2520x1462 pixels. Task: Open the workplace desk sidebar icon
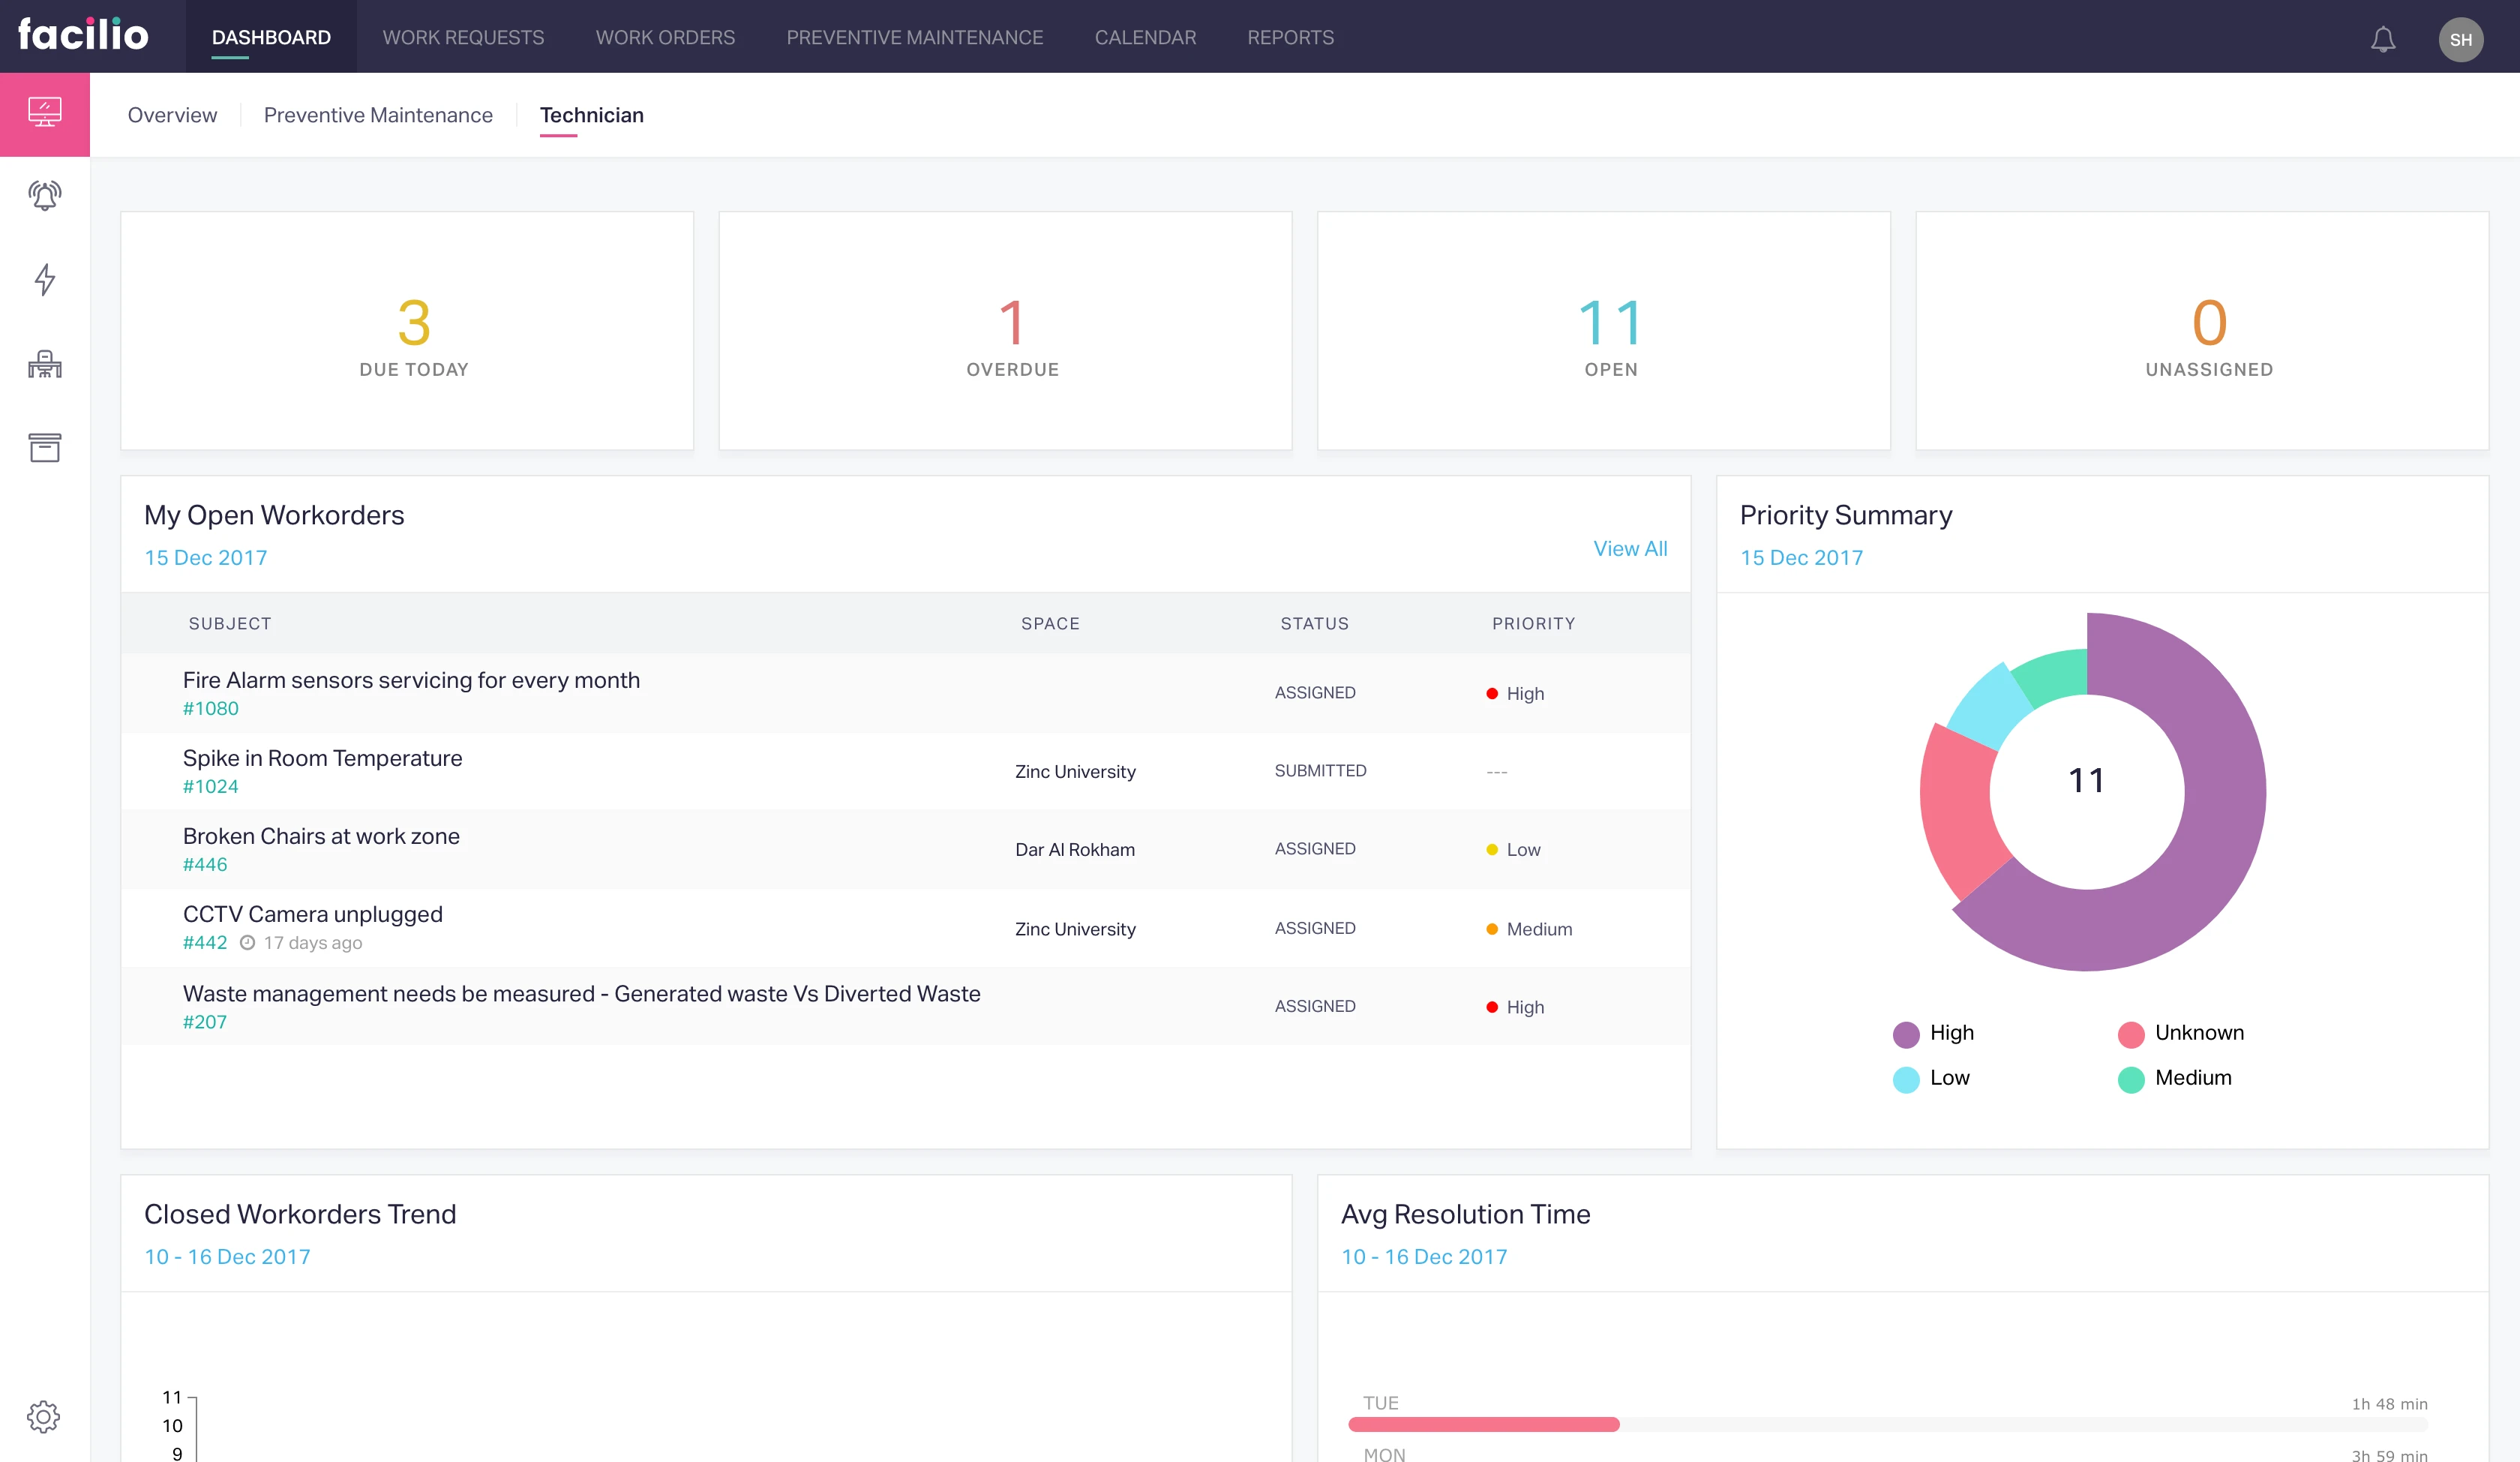pos(44,364)
